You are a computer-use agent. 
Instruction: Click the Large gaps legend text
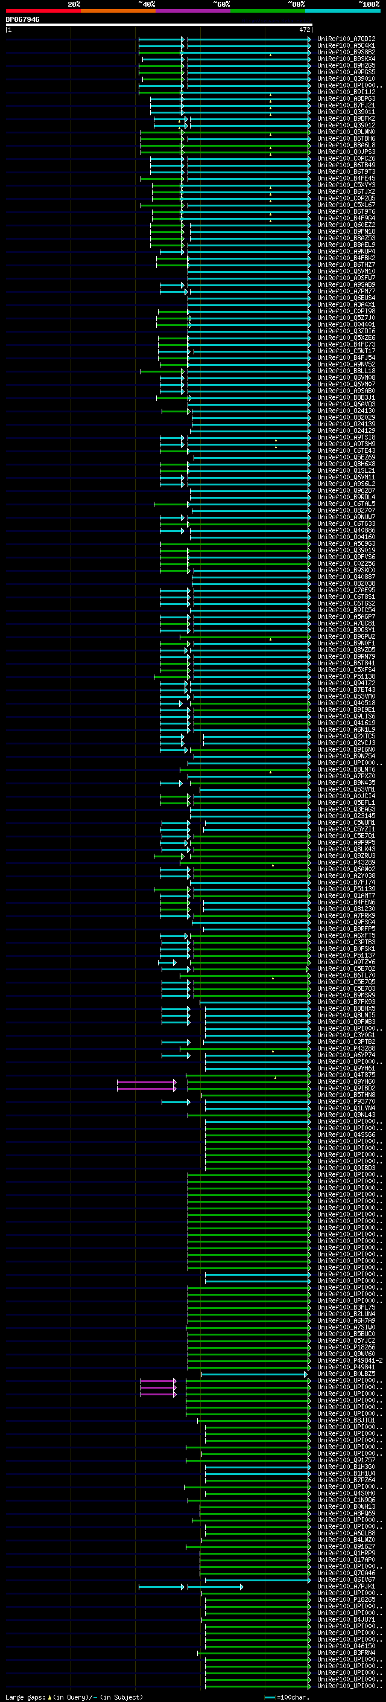[73, 1697]
